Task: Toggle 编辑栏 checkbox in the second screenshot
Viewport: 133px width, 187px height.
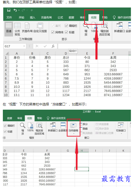Action: (5, 125)
